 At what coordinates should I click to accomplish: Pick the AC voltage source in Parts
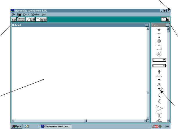(x=159, y=54)
